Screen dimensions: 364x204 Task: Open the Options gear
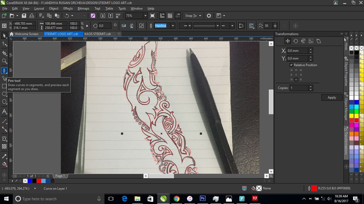pos(209,16)
